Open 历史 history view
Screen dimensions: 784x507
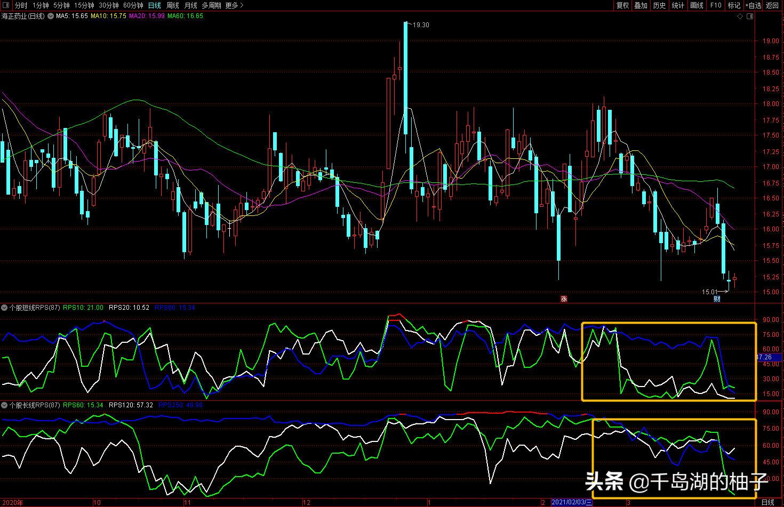point(660,5)
